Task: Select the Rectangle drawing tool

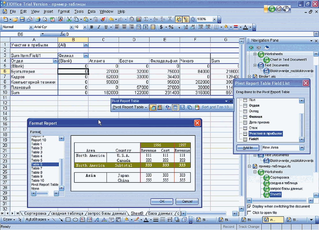Action: [68, 219]
